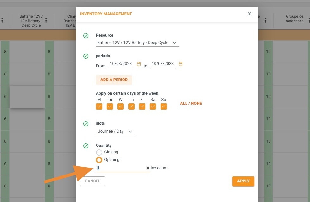Click the to date field 10/03/2023
This screenshot has height=202, width=310.
coord(163,64)
